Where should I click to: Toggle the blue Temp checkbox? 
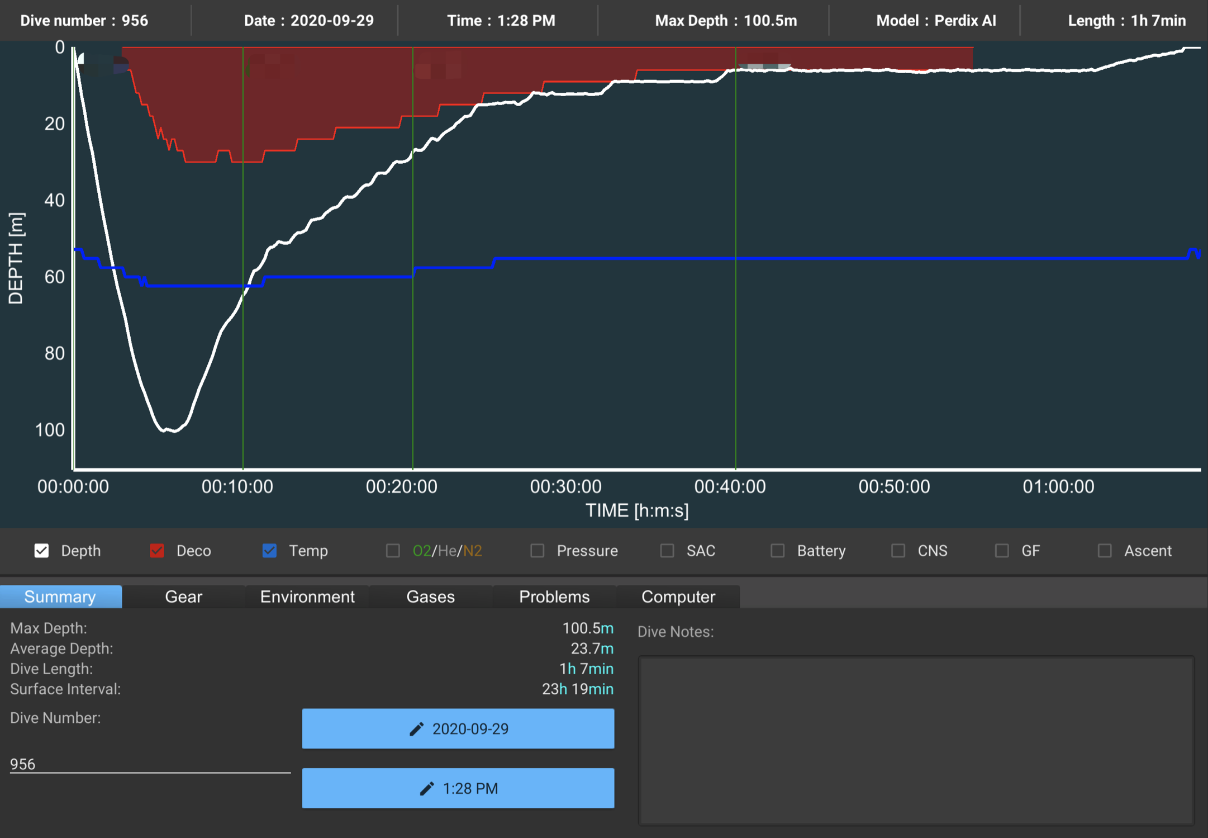(269, 551)
